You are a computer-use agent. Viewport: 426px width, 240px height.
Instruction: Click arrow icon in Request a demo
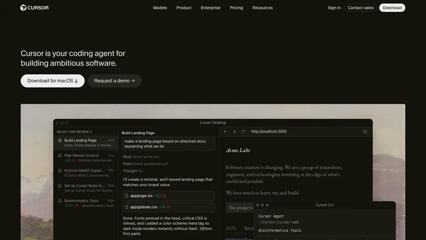point(133,81)
